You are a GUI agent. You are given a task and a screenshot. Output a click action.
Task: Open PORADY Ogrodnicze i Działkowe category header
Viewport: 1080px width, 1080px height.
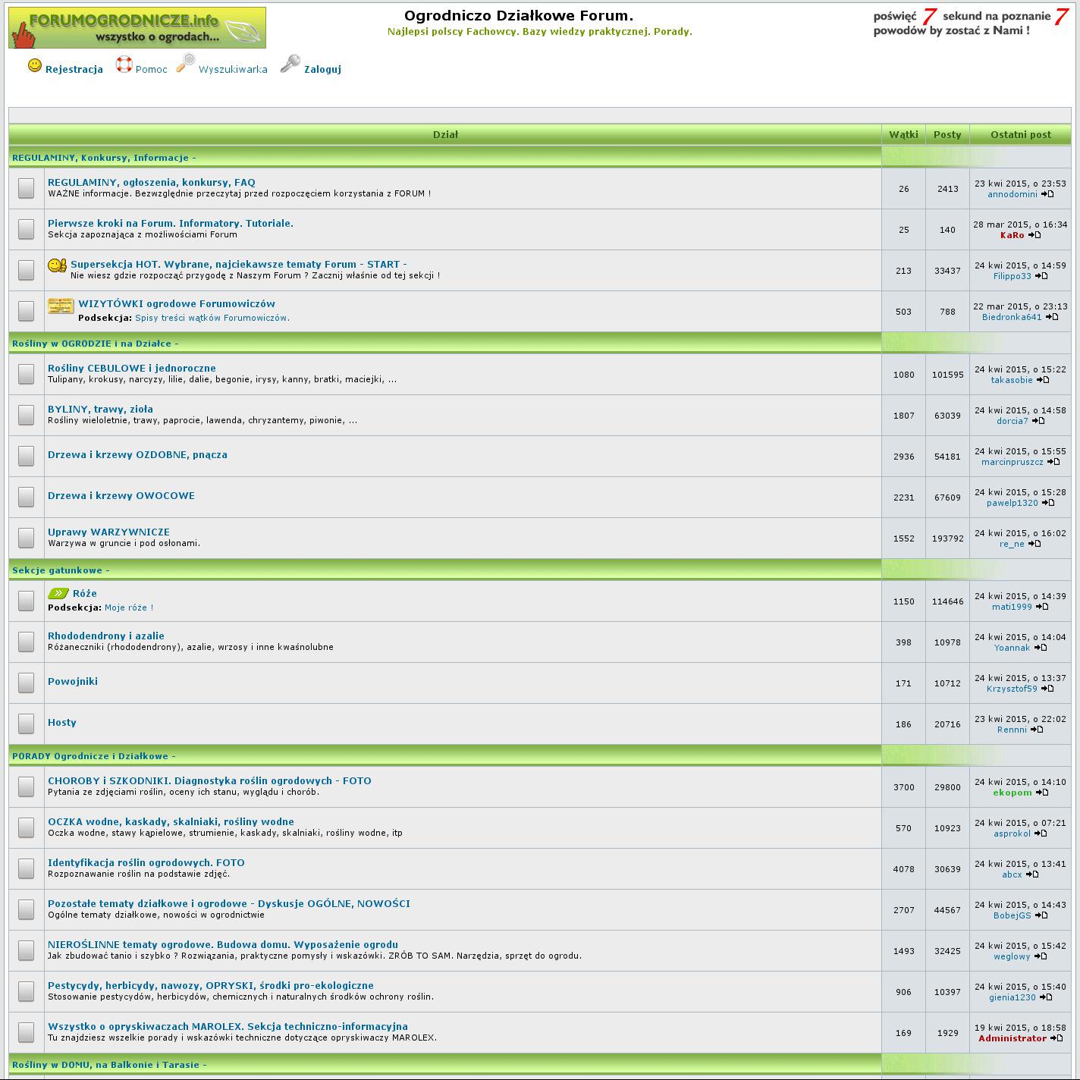click(93, 756)
